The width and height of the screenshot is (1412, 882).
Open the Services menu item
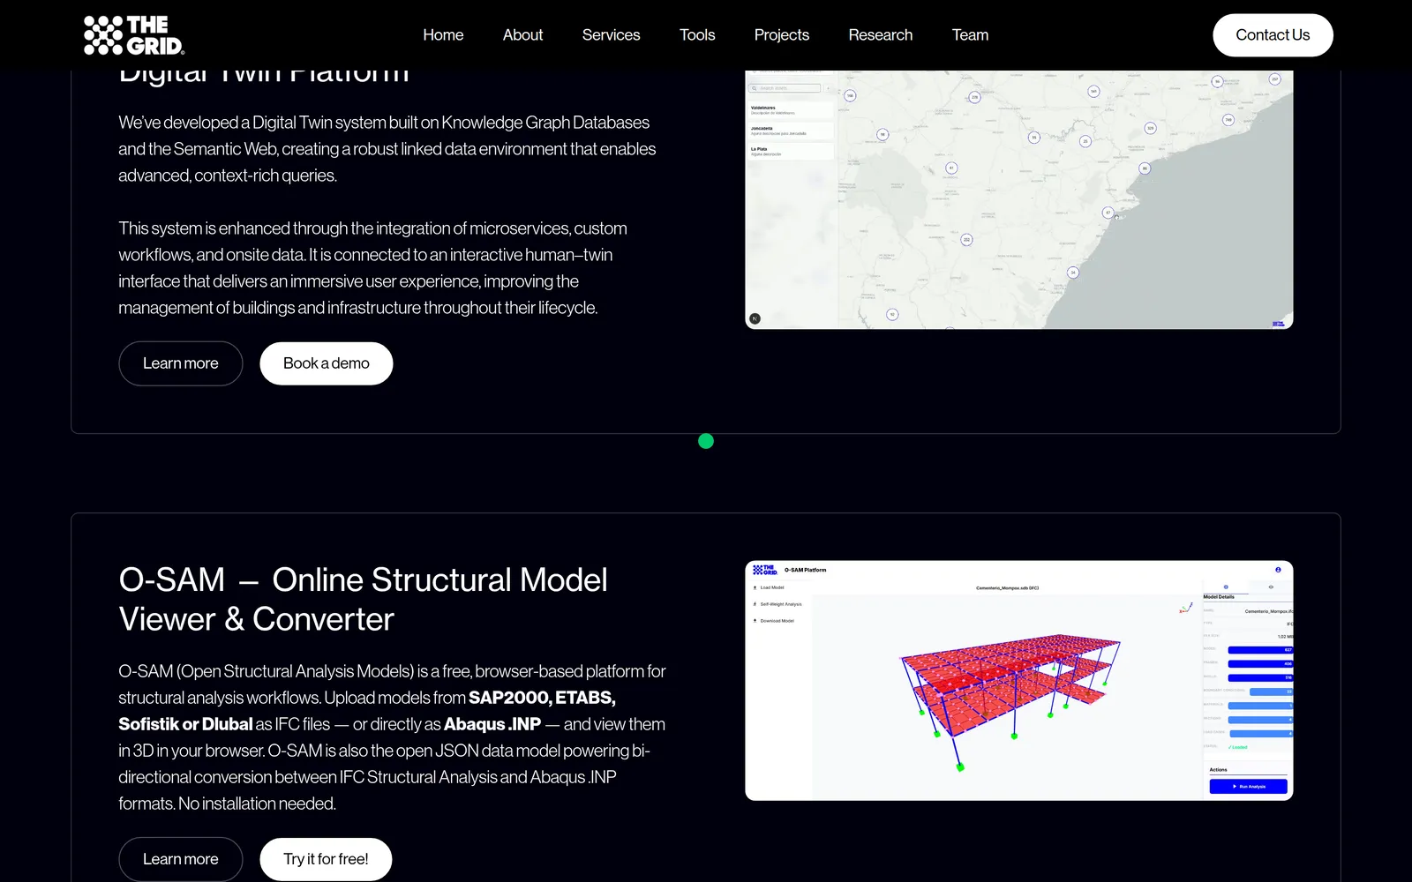[x=611, y=35]
